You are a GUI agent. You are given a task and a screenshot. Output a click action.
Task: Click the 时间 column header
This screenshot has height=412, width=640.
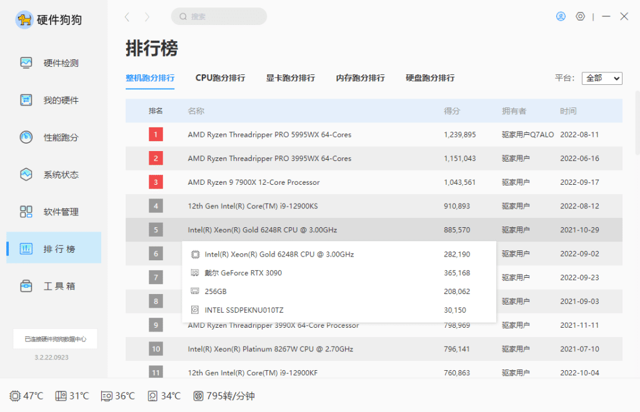[x=568, y=111]
